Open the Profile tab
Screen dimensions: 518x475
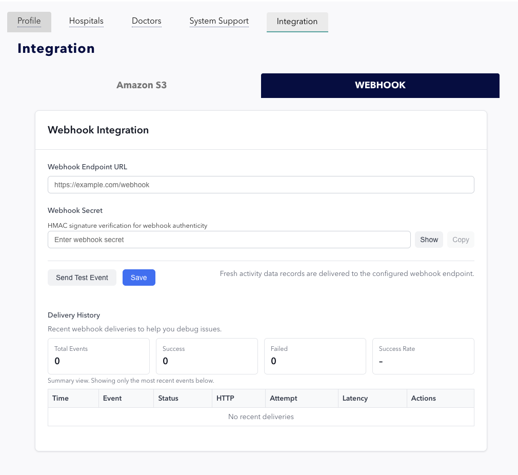point(29,22)
